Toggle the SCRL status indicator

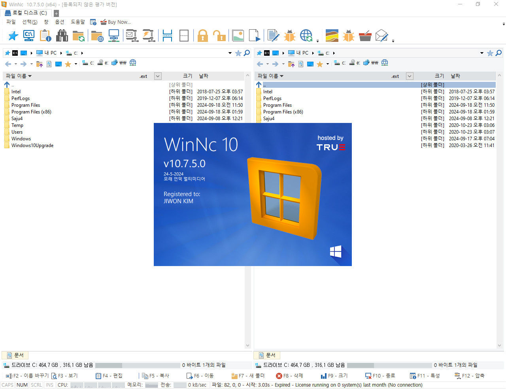pos(36,385)
